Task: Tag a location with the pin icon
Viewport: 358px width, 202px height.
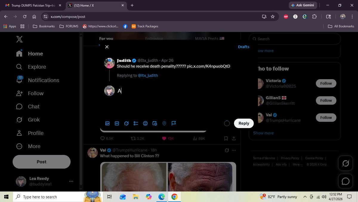Action: click(164, 123)
